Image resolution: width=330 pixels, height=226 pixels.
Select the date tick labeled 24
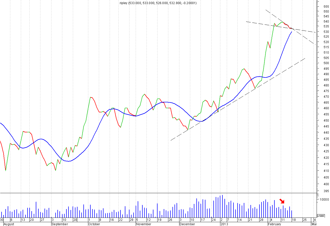click(213, 220)
